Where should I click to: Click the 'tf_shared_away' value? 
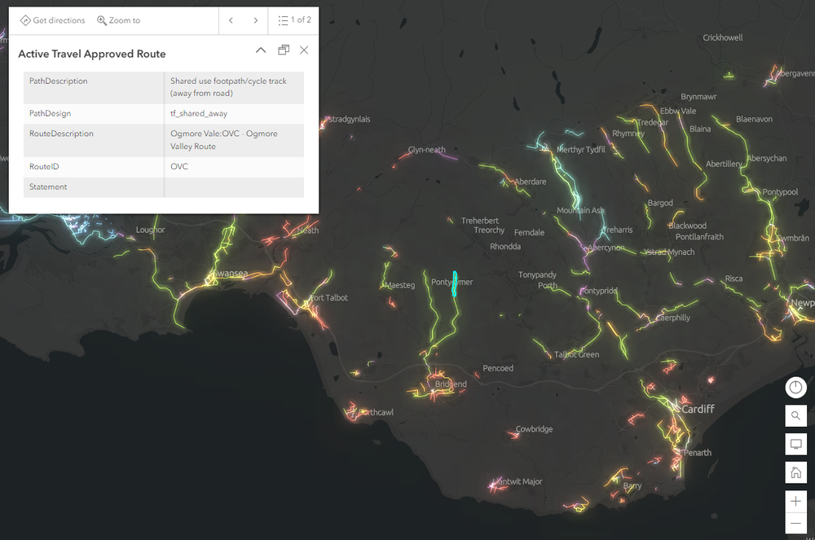(199, 113)
